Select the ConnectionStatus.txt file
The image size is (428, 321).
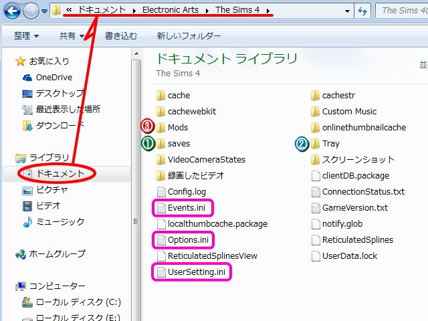(x=358, y=192)
